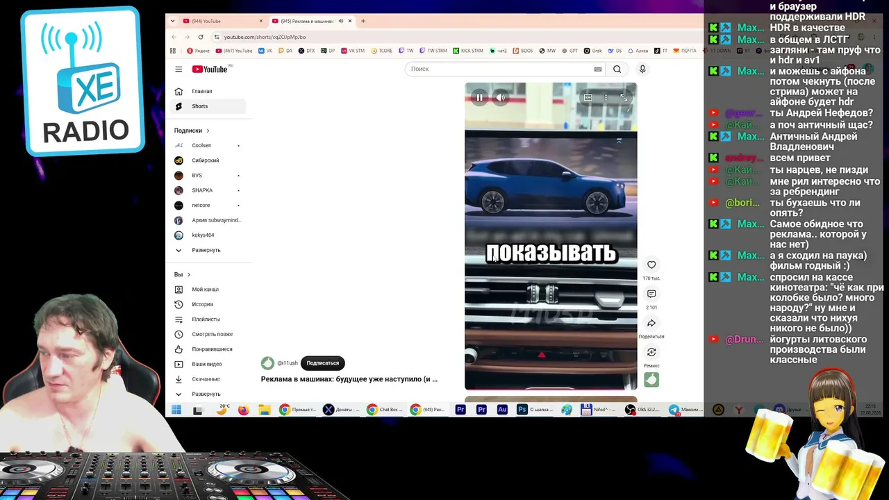Viewport: 889px width, 500px height.
Task: Expand the Вы section
Action: (183, 275)
